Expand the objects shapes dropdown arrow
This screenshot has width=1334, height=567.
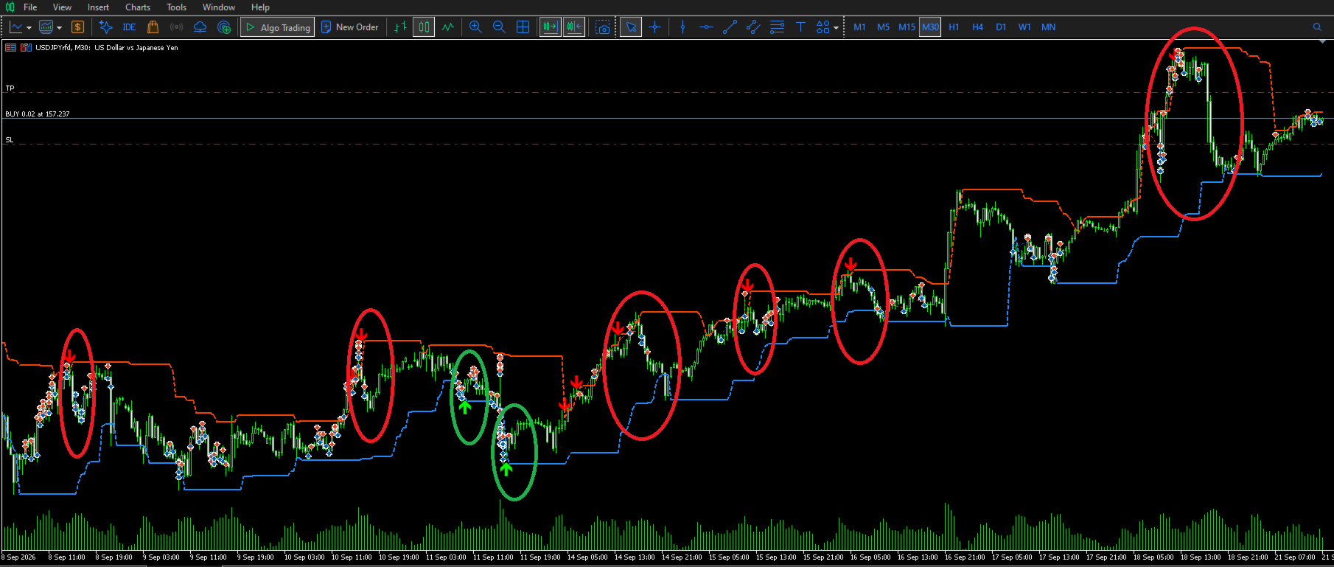(x=836, y=28)
